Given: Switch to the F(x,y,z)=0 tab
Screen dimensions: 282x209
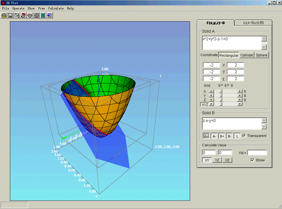Looking at the screenshot, I should (x=216, y=23).
